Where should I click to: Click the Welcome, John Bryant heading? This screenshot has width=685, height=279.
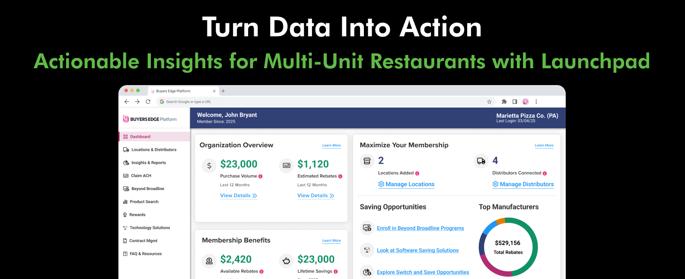(x=227, y=115)
